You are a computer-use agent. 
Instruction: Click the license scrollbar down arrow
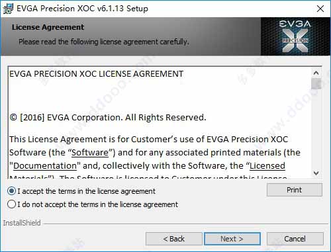pos(316,173)
